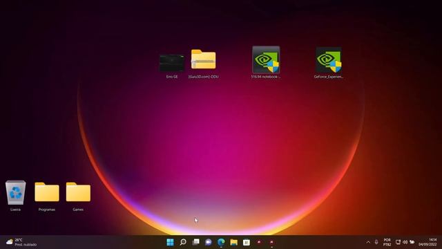Viewport: 442px width, 249px height.
Task: Open the Chat (Teams) taskbar icon
Action: [x=209, y=242]
